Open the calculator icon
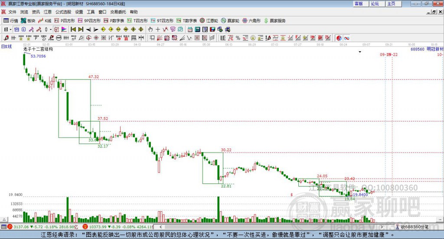The width and height of the screenshot is (444, 239). coord(197,29)
